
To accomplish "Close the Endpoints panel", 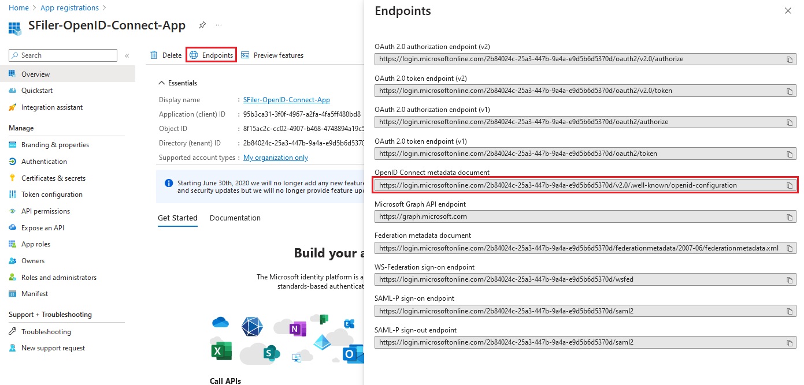I will click(x=788, y=11).
